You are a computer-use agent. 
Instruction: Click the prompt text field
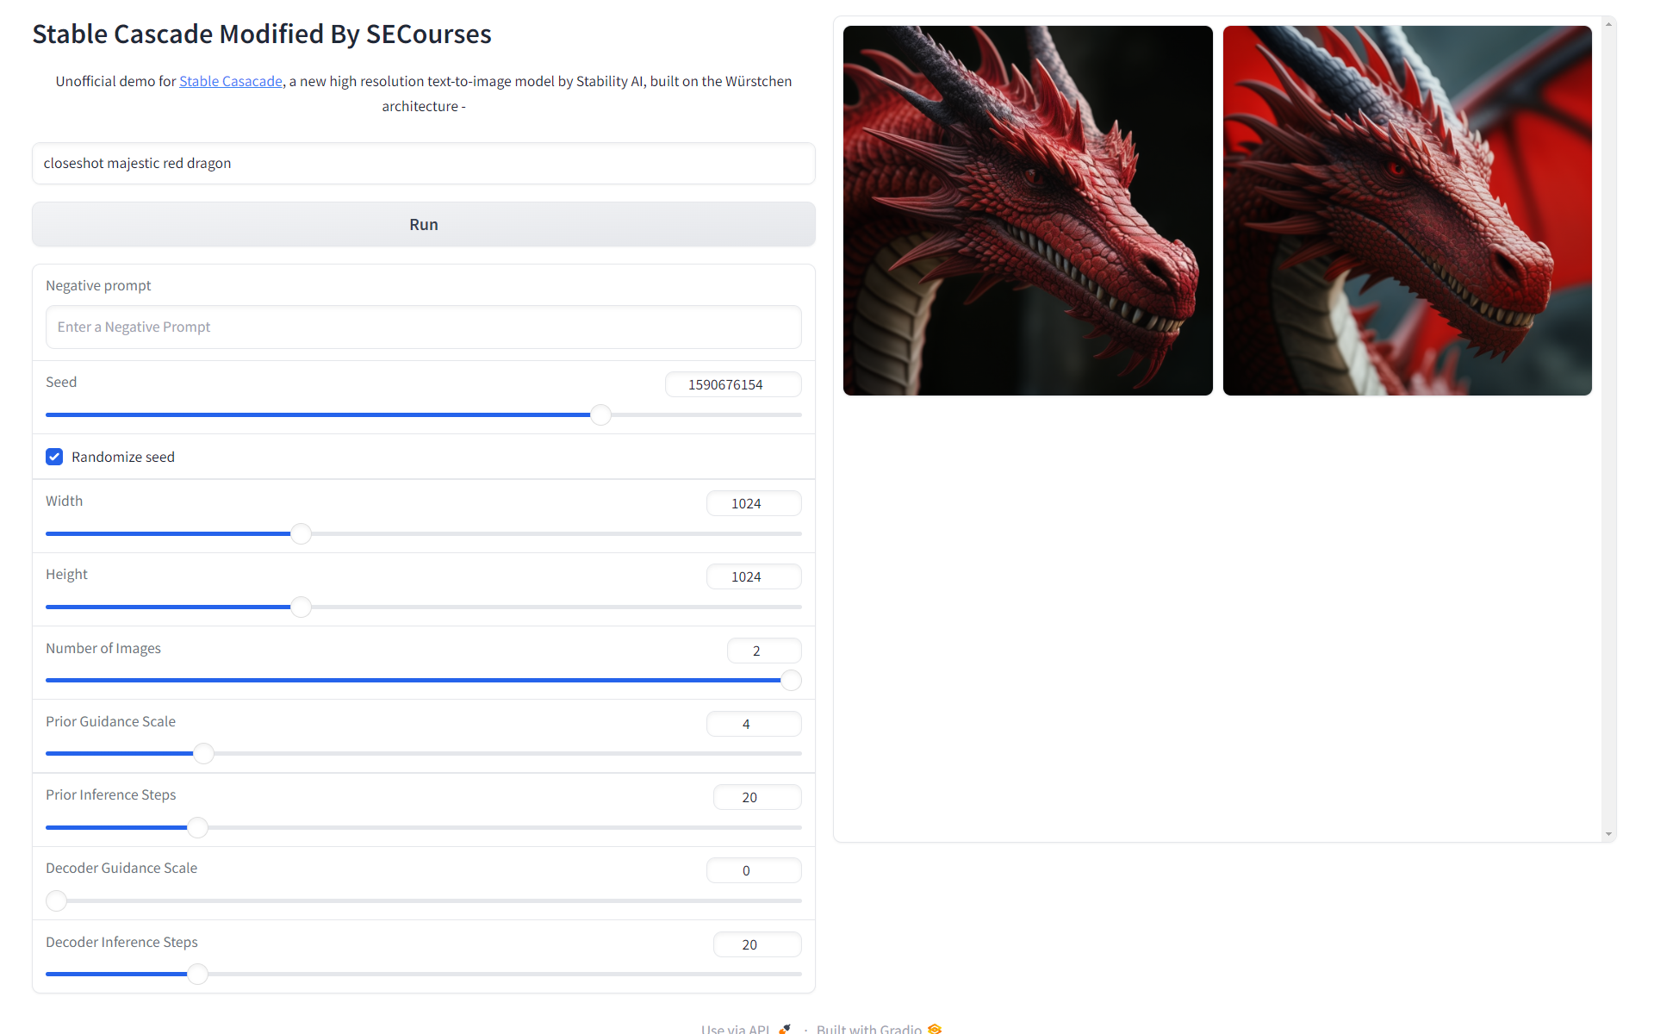(x=423, y=164)
